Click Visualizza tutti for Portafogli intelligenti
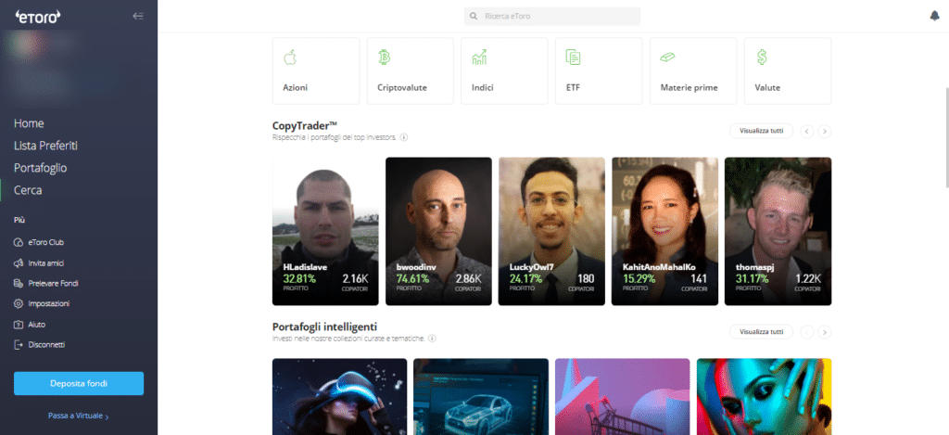This screenshot has height=435, width=949. tap(762, 332)
